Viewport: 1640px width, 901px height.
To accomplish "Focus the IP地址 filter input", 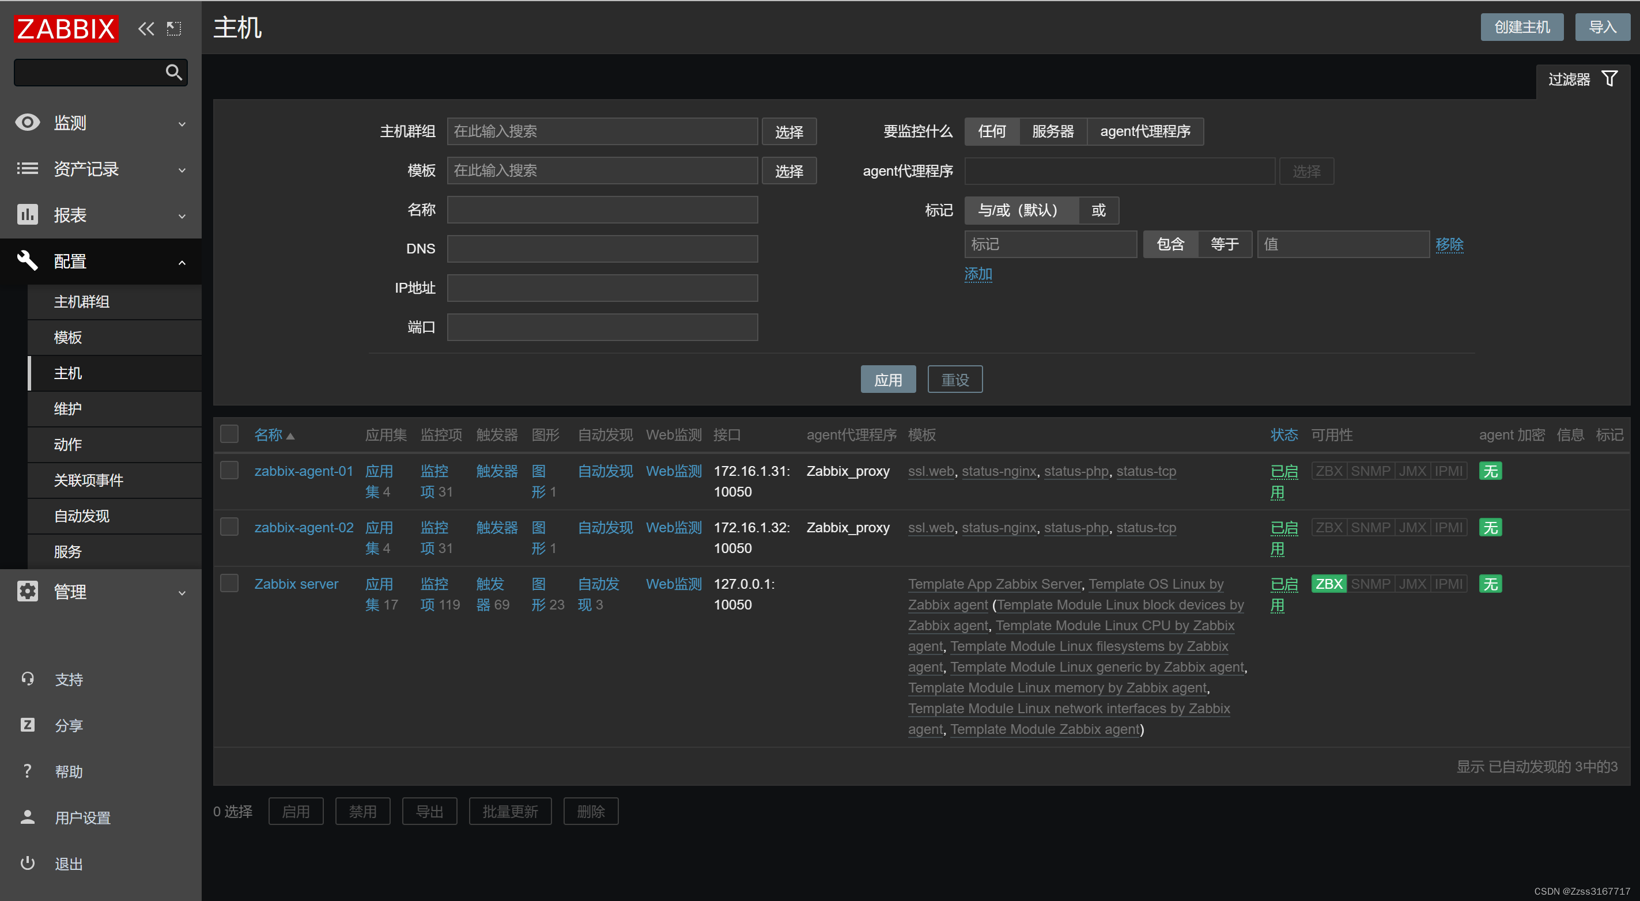I will click(x=602, y=288).
